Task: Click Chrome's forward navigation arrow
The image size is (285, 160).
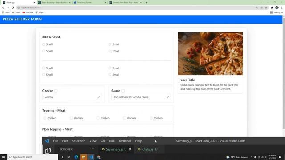Action: (x=8, y=8)
